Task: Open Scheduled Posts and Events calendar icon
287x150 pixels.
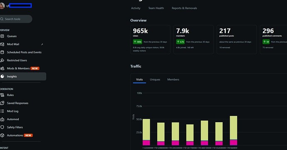Action: 2,52
